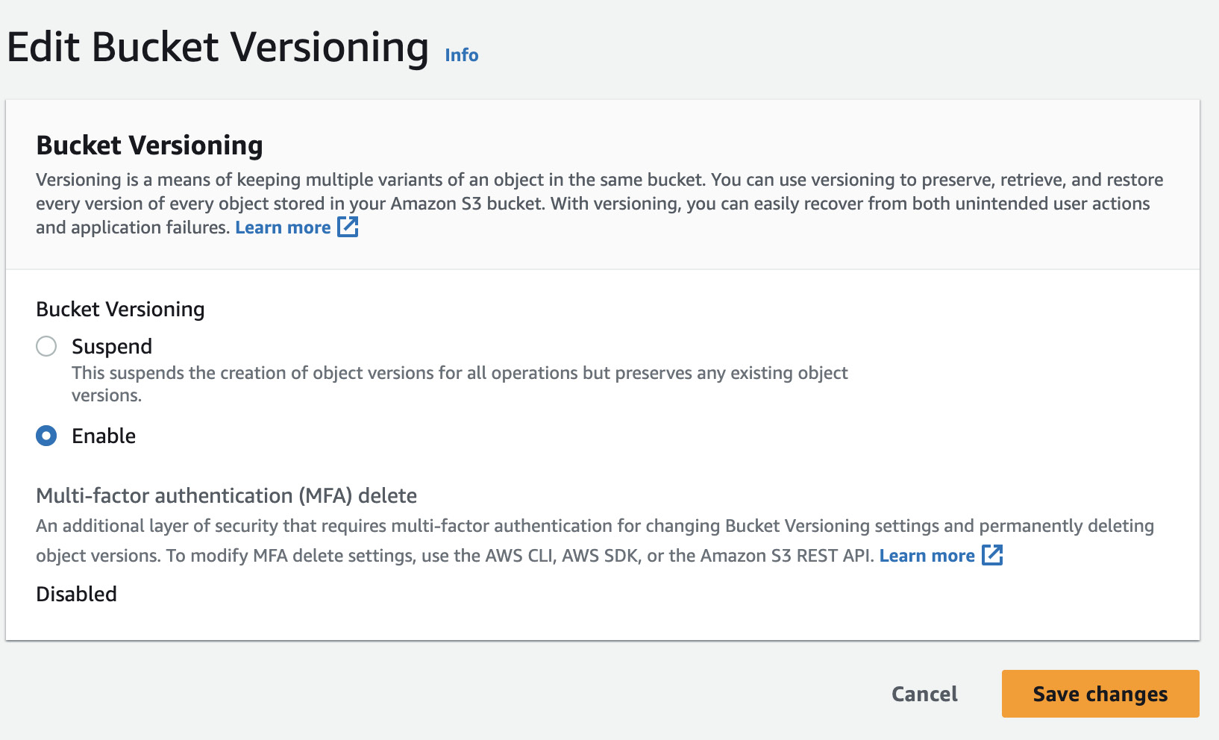Select the Suspend versioning radio button
This screenshot has height=740, width=1219.
[46, 346]
